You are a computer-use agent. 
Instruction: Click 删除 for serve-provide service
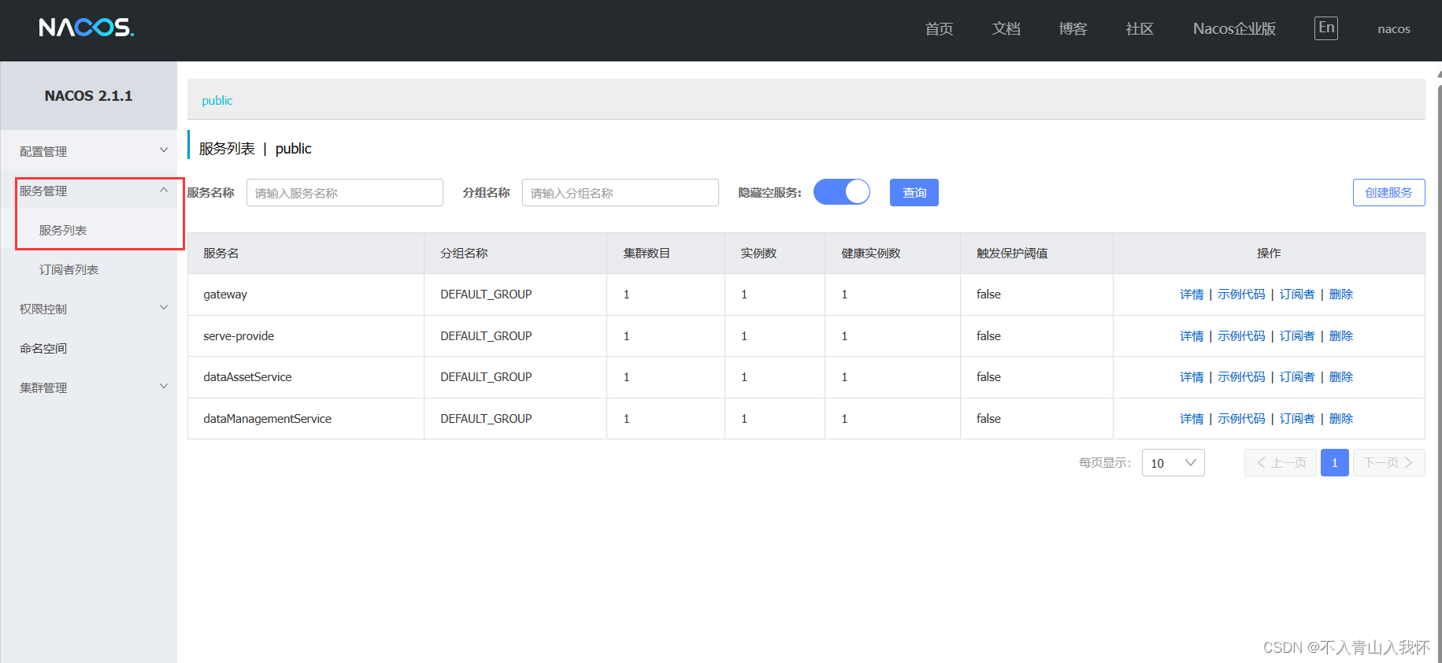pos(1341,336)
